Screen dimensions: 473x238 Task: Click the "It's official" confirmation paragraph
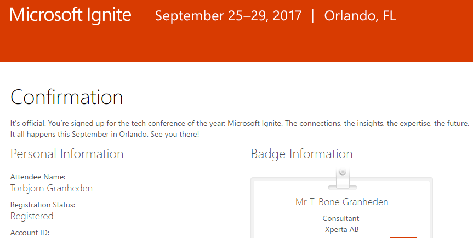[x=240, y=129]
